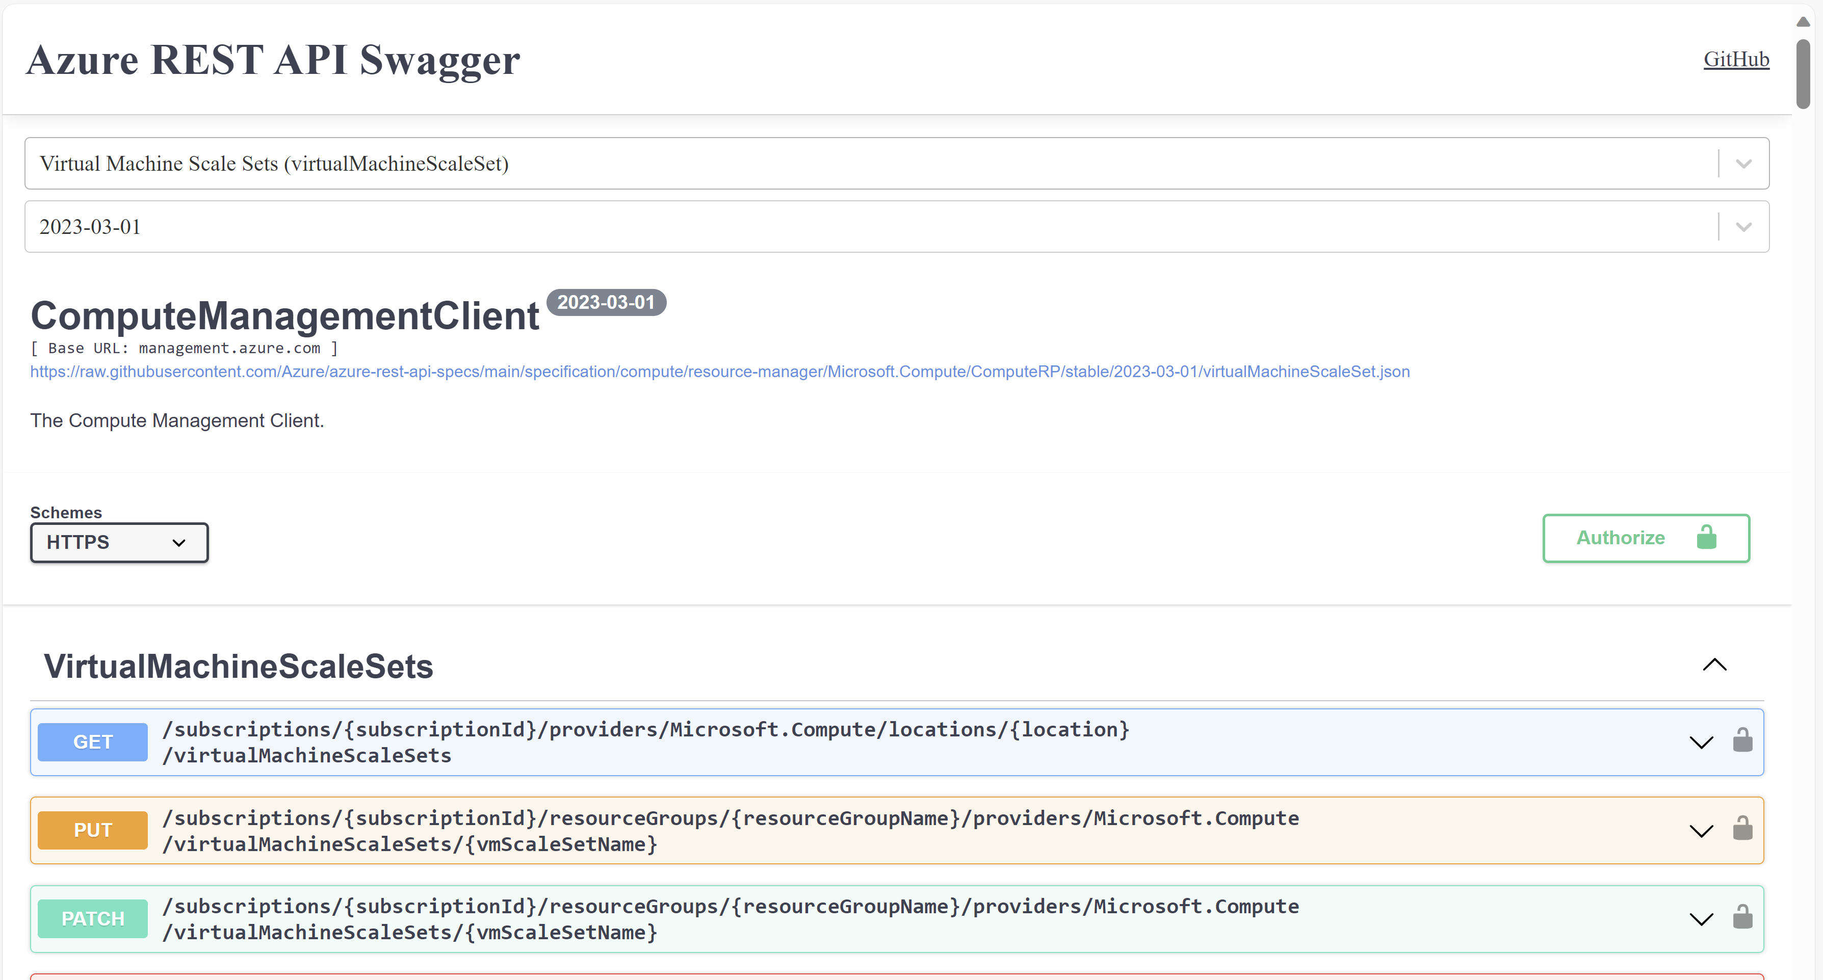
Task: Open the HTTPS schemes dropdown
Action: 119,543
